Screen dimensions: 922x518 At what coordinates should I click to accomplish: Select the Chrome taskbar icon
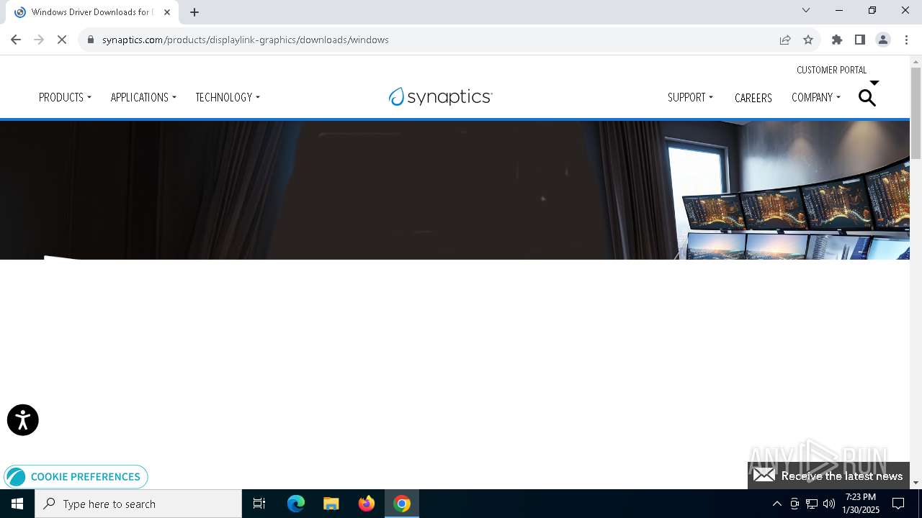(402, 504)
